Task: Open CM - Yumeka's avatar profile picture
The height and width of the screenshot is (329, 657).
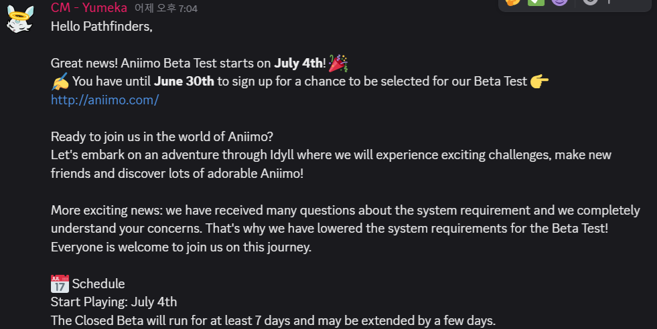Action: click(20, 19)
